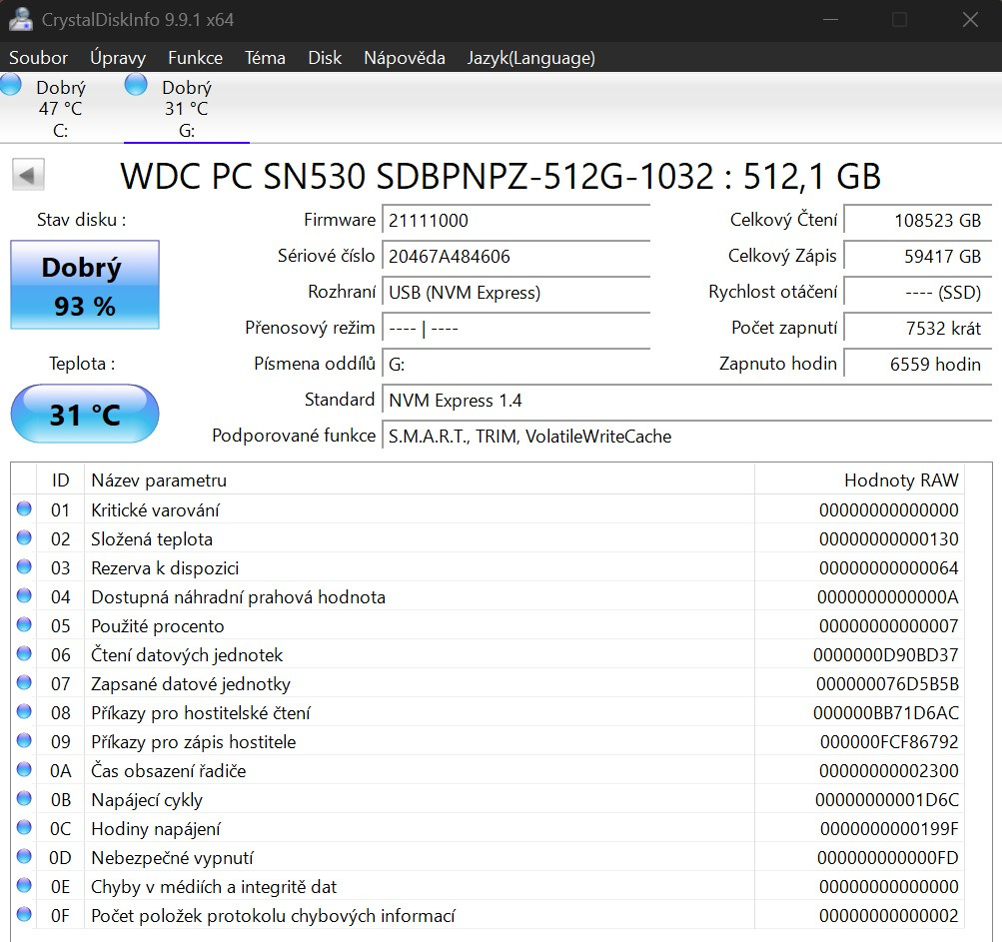The height and width of the screenshot is (942, 1002).
Task: Click the Hodnoty RAW column header
Action: pos(859,479)
